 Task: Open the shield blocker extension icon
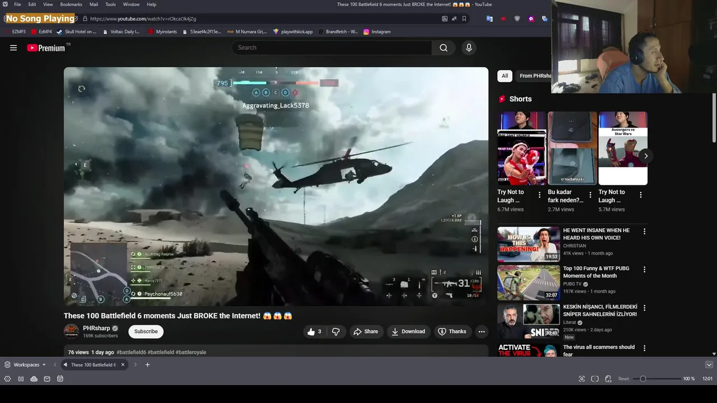pos(517,18)
